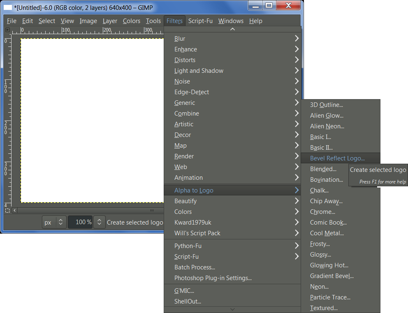Image resolution: width=408 pixels, height=313 pixels.
Task: Expand the Noise submenu
Action: 232,81
